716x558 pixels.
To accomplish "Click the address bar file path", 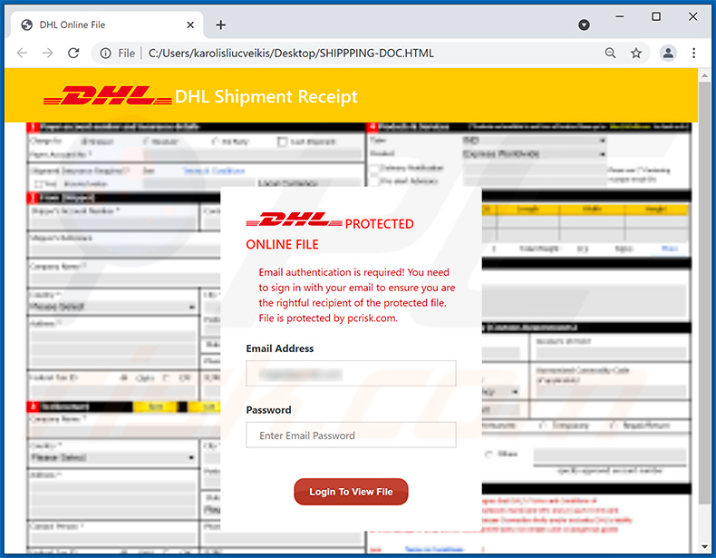I will point(291,54).
